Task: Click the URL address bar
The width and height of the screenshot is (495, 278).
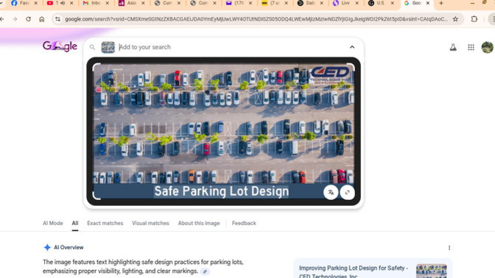Action: pos(256,19)
